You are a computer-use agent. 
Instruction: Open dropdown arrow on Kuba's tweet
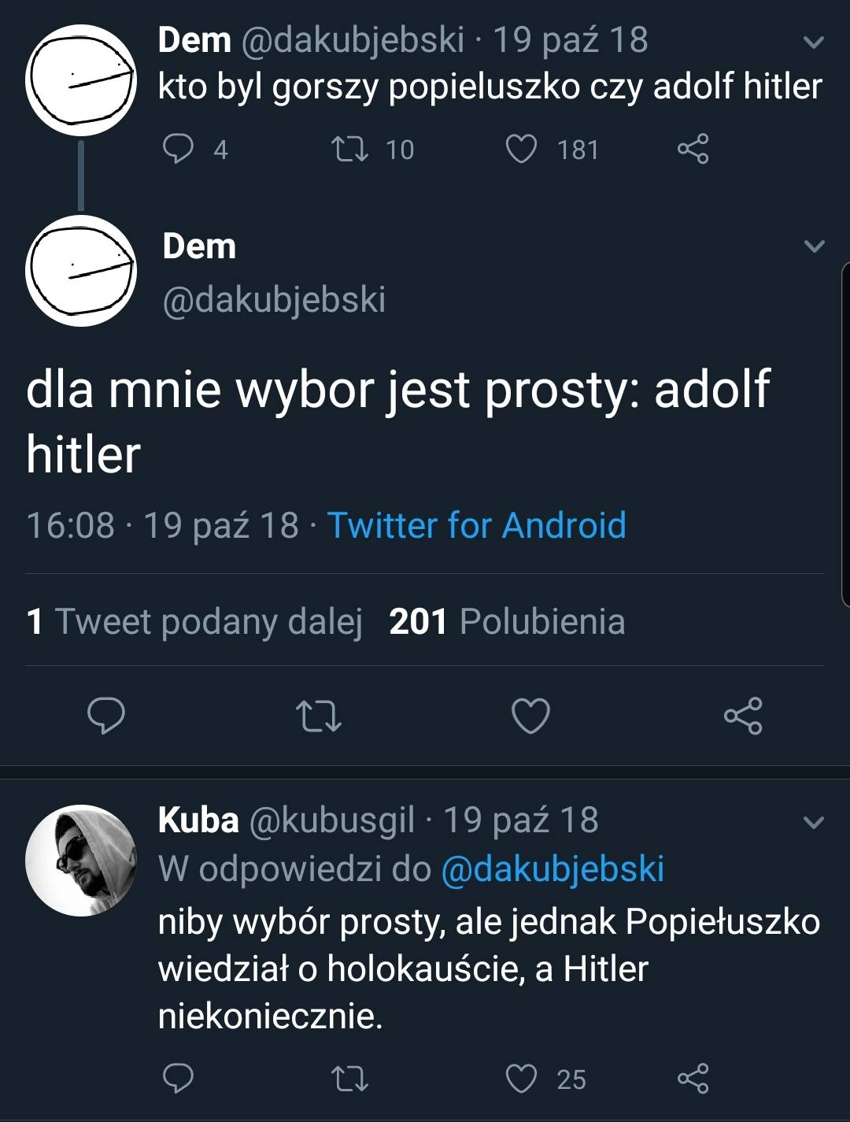click(x=813, y=823)
